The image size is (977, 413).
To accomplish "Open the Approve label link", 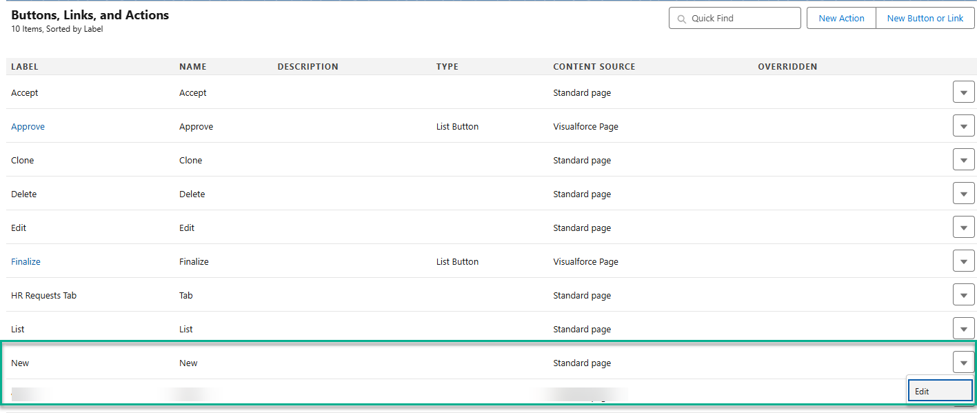I will [x=28, y=127].
